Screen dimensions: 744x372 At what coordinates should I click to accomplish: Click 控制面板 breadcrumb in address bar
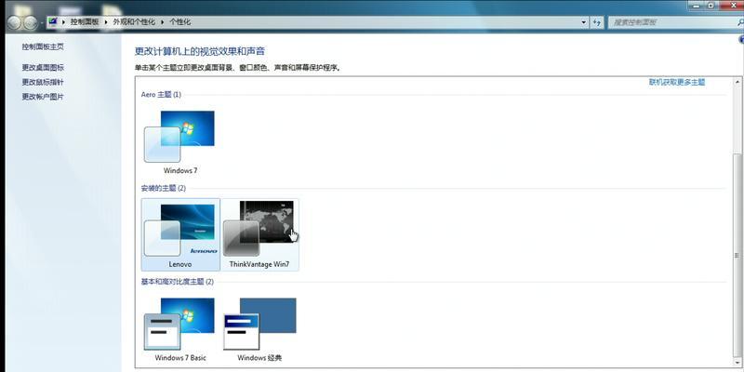tap(85, 21)
